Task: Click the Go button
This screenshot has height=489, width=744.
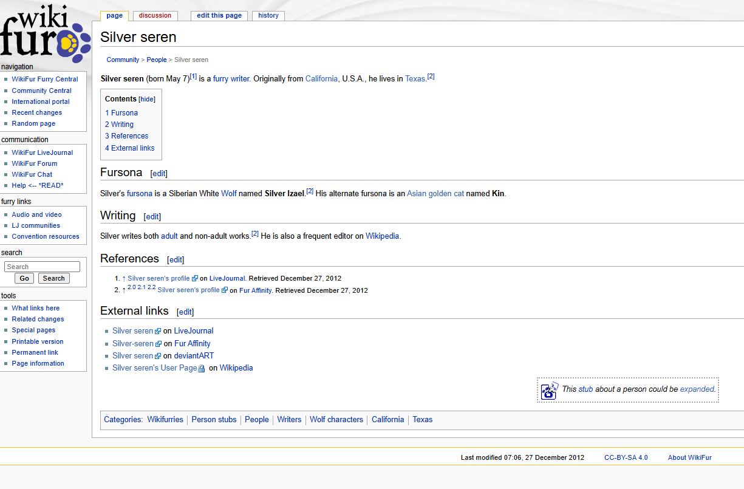Action: coord(24,278)
